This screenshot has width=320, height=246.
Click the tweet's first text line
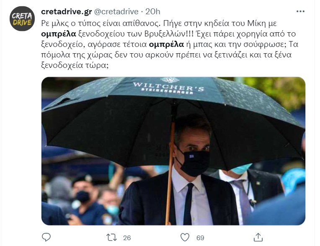(159, 23)
